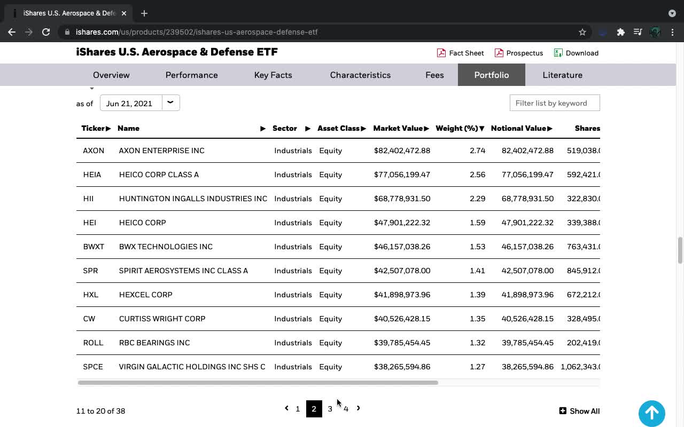Image resolution: width=684 pixels, height=427 pixels.
Task: Switch to the Characteristics tab
Action: click(x=360, y=75)
